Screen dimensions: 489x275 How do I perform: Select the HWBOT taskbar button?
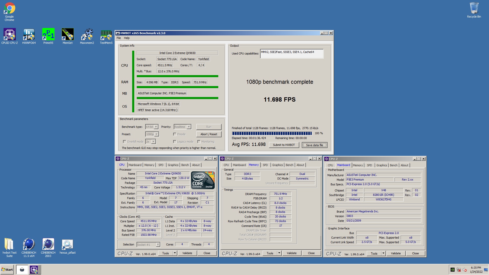pyautogui.click(x=22, y=270)
